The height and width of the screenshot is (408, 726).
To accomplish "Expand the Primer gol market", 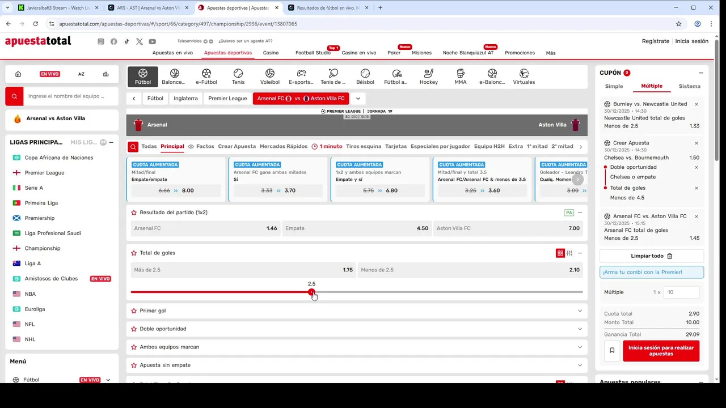I will pos(580,311).
